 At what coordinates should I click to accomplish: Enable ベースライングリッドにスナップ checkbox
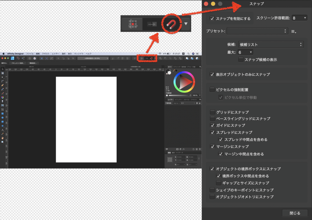pyautogui.click(x=212, y=119)
